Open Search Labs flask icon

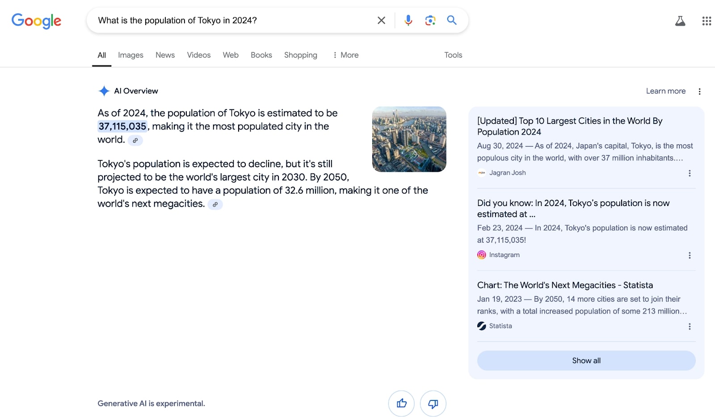tap(680, 21)
